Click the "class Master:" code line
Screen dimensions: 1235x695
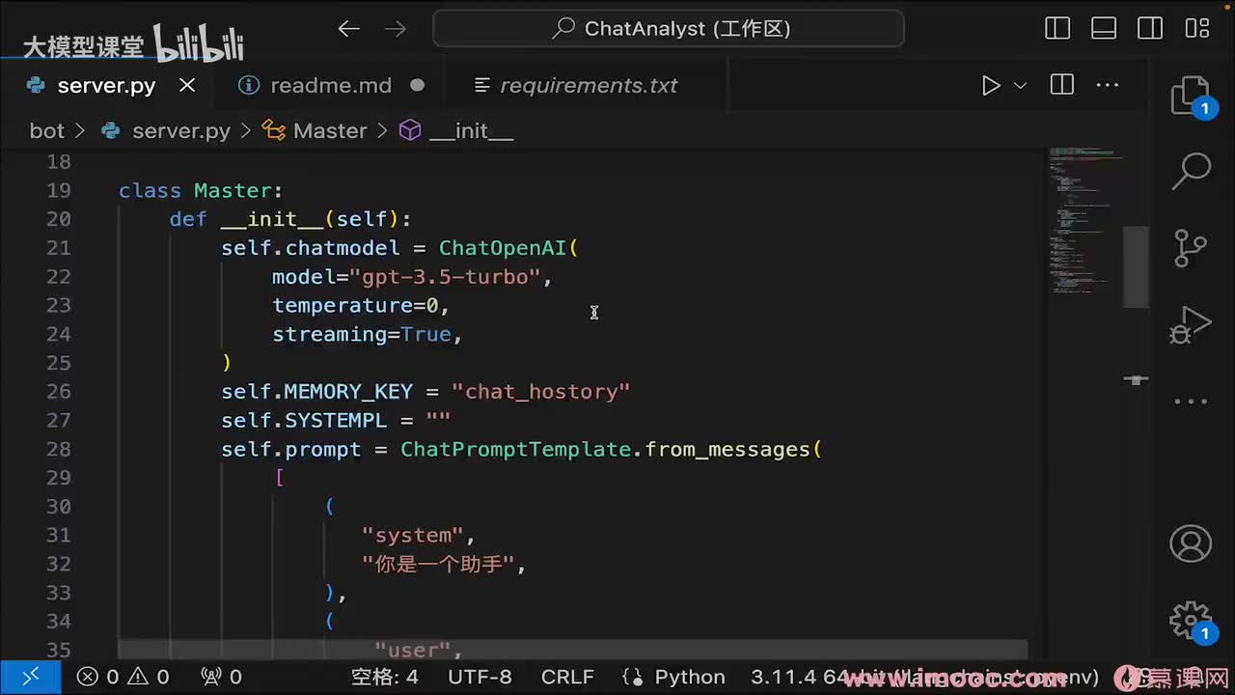[201, 191]
